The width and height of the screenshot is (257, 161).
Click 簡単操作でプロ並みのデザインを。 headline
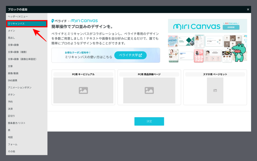83,27
